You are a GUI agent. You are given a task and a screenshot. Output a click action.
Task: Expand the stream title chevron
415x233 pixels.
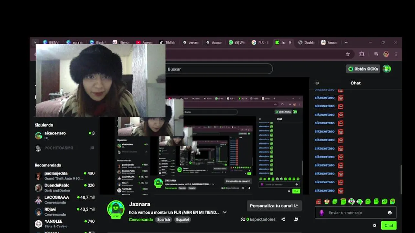[x=225, y=212]
